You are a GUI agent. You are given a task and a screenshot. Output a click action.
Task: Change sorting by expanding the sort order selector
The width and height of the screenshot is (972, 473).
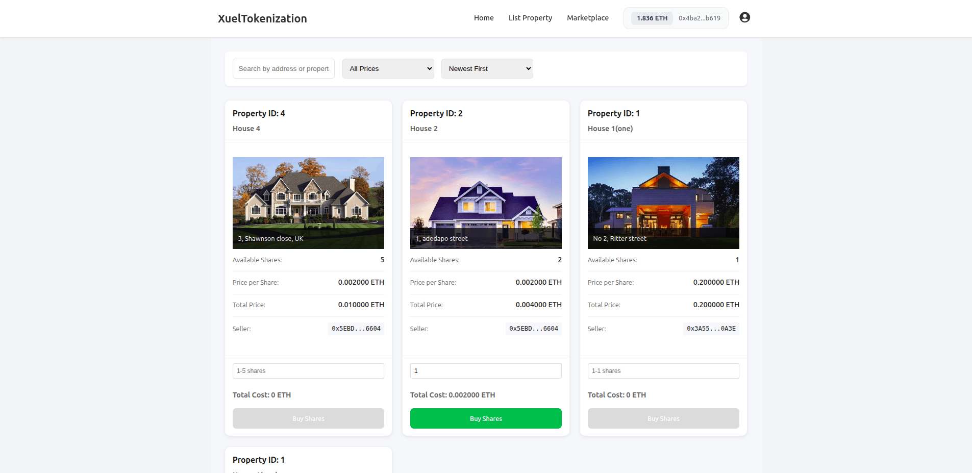(487, 68)
